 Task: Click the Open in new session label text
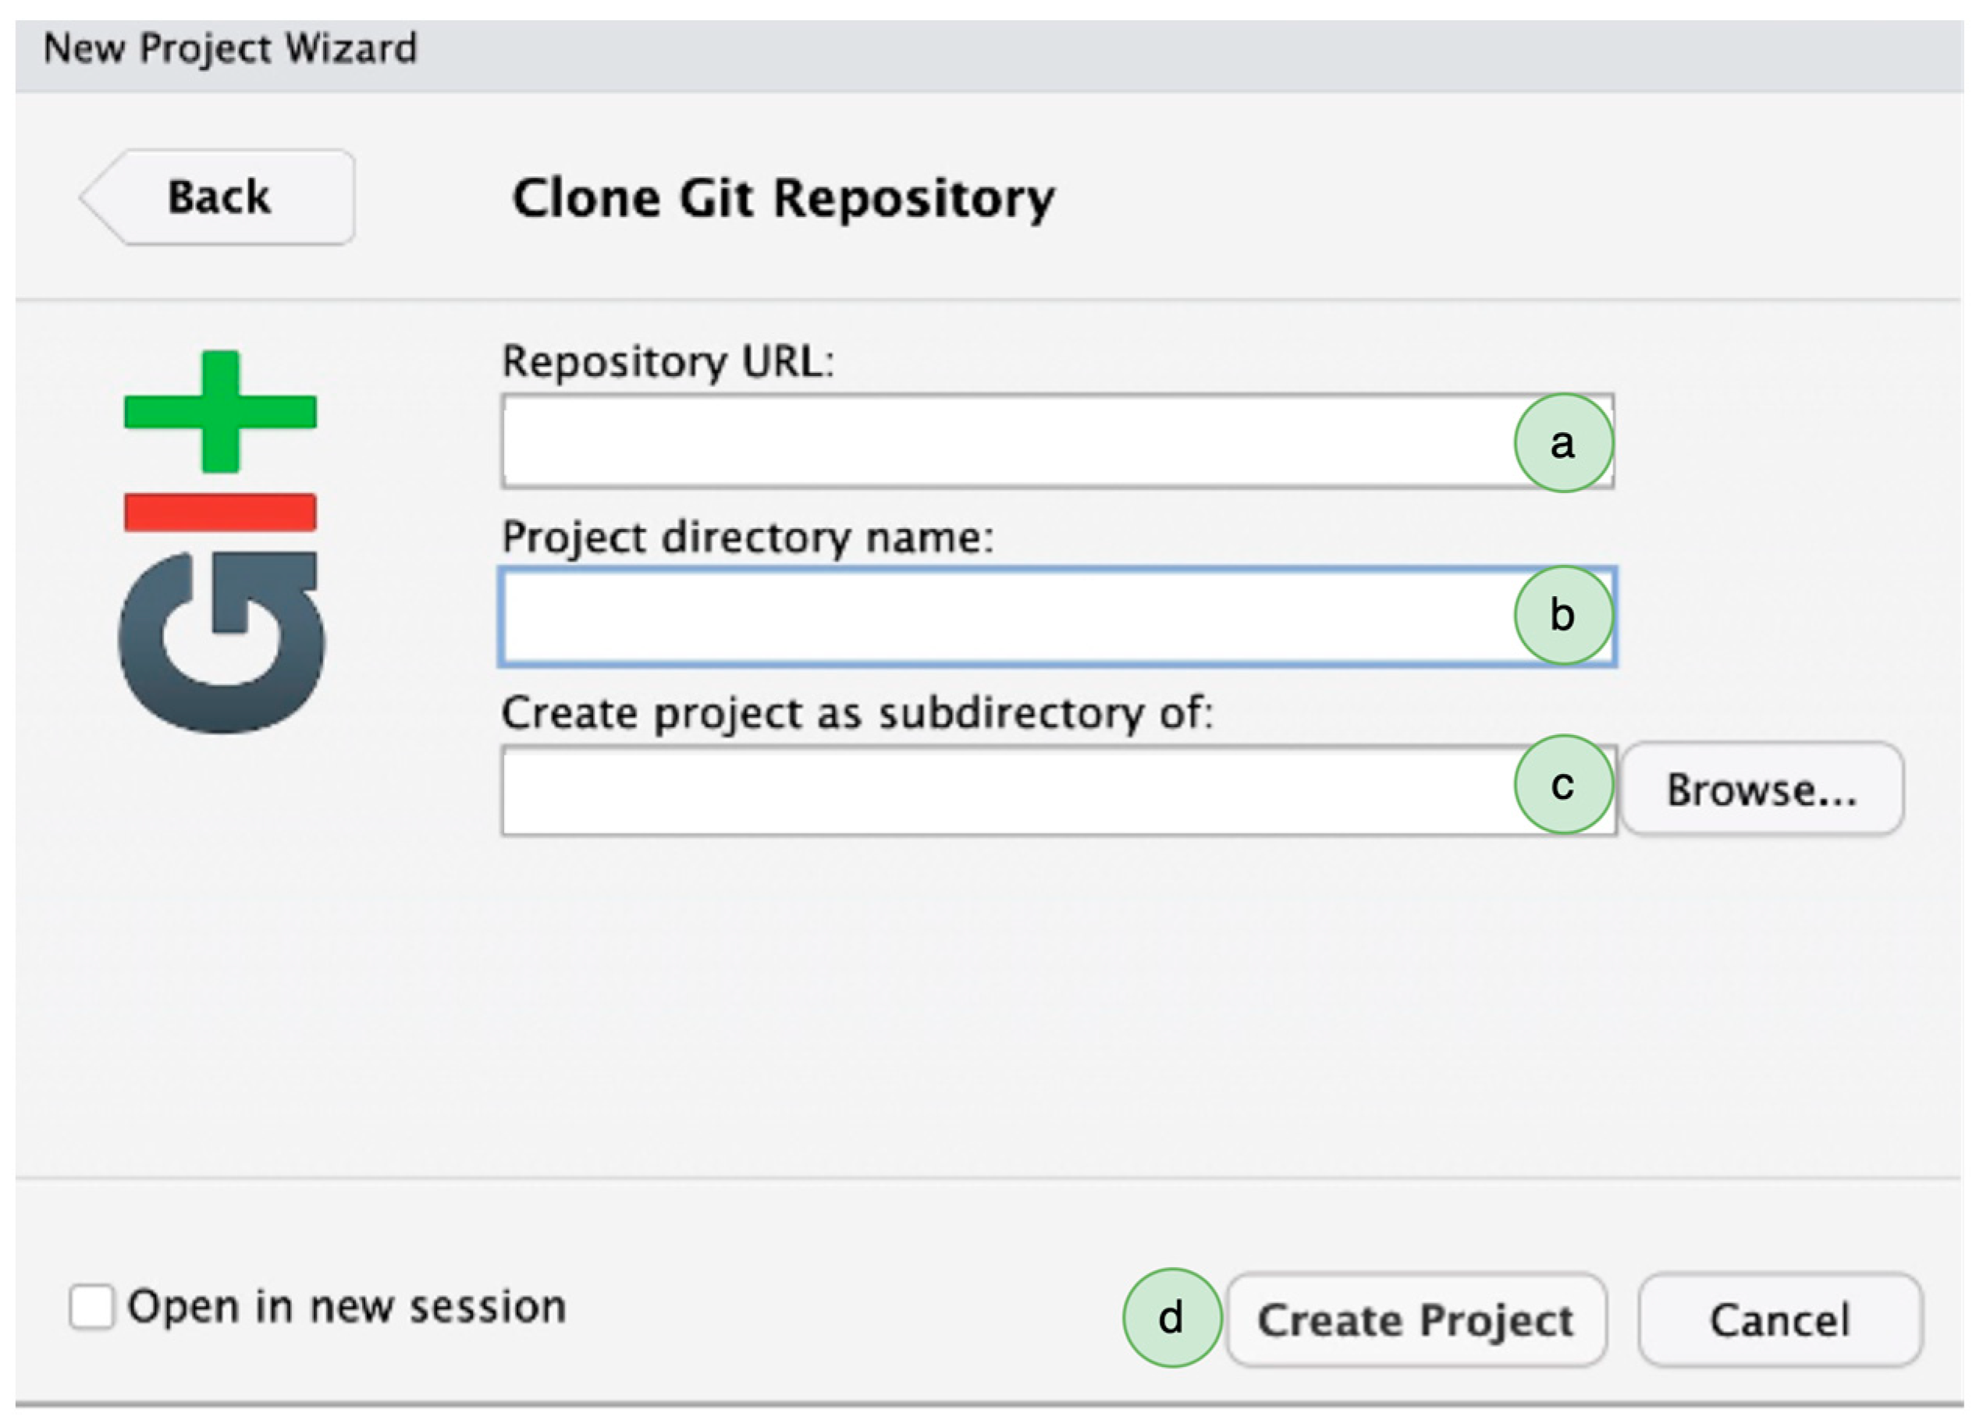click(347, 1307)
